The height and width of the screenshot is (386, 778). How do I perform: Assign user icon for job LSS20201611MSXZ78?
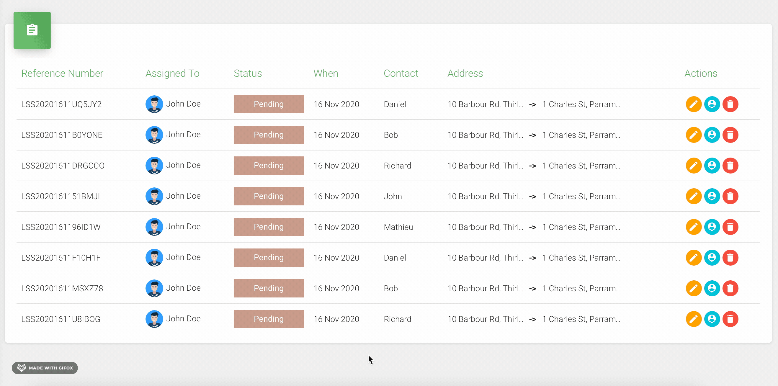[712, 288]
